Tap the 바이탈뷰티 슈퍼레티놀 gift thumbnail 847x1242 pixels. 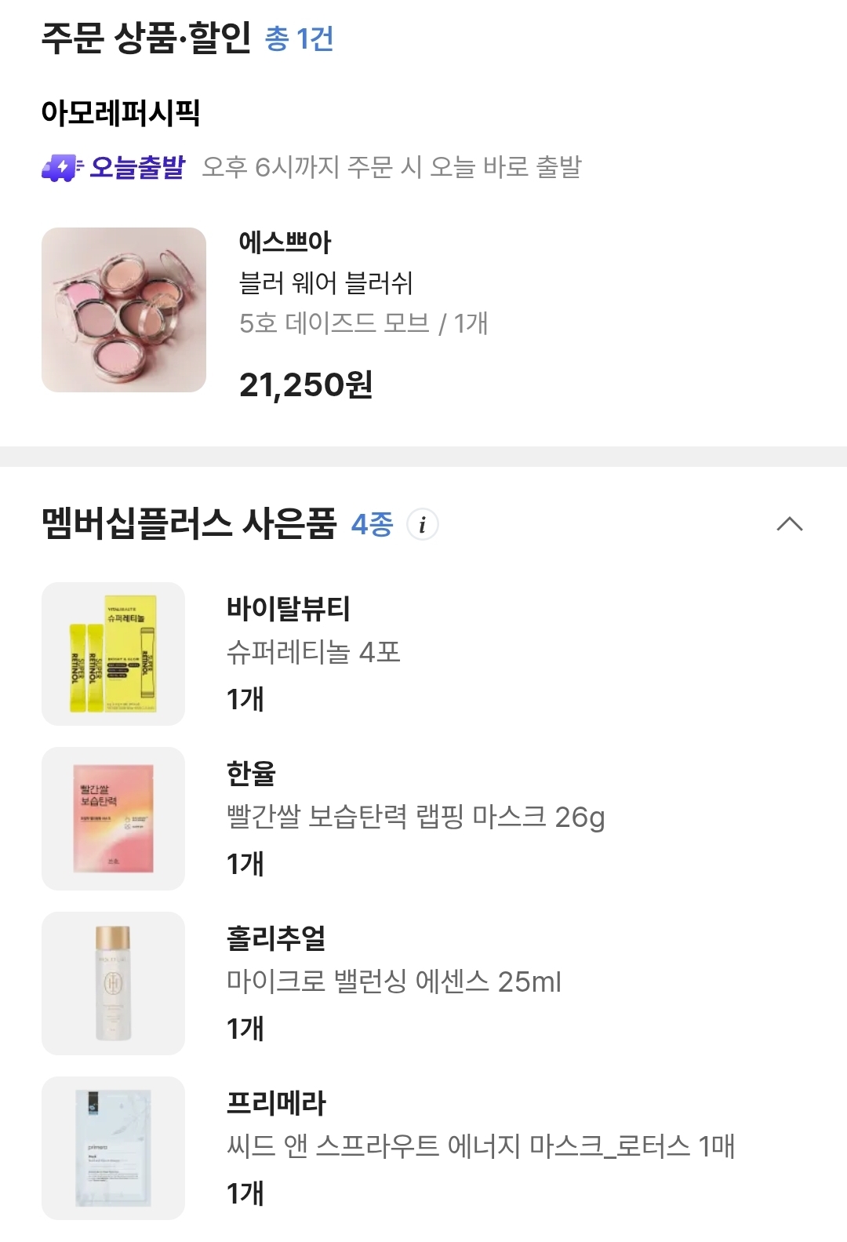(113, 654)
